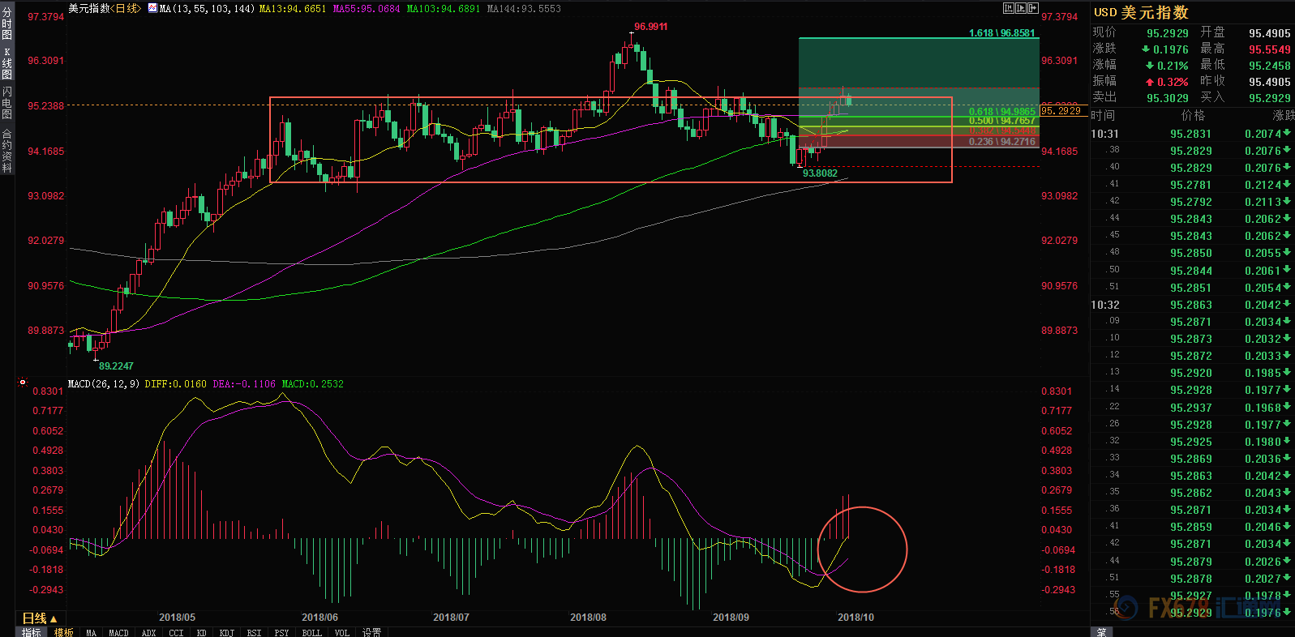This screenshot has width=1295, height=637.
Task: Click the 10:32 tick row
Action: (x=1192, y=305)
